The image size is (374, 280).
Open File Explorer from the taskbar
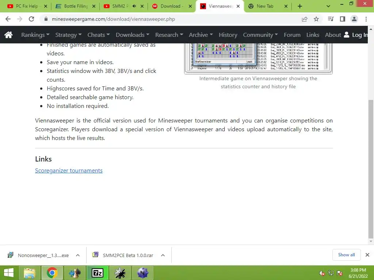pyautogui.click(x=30, y=273)
